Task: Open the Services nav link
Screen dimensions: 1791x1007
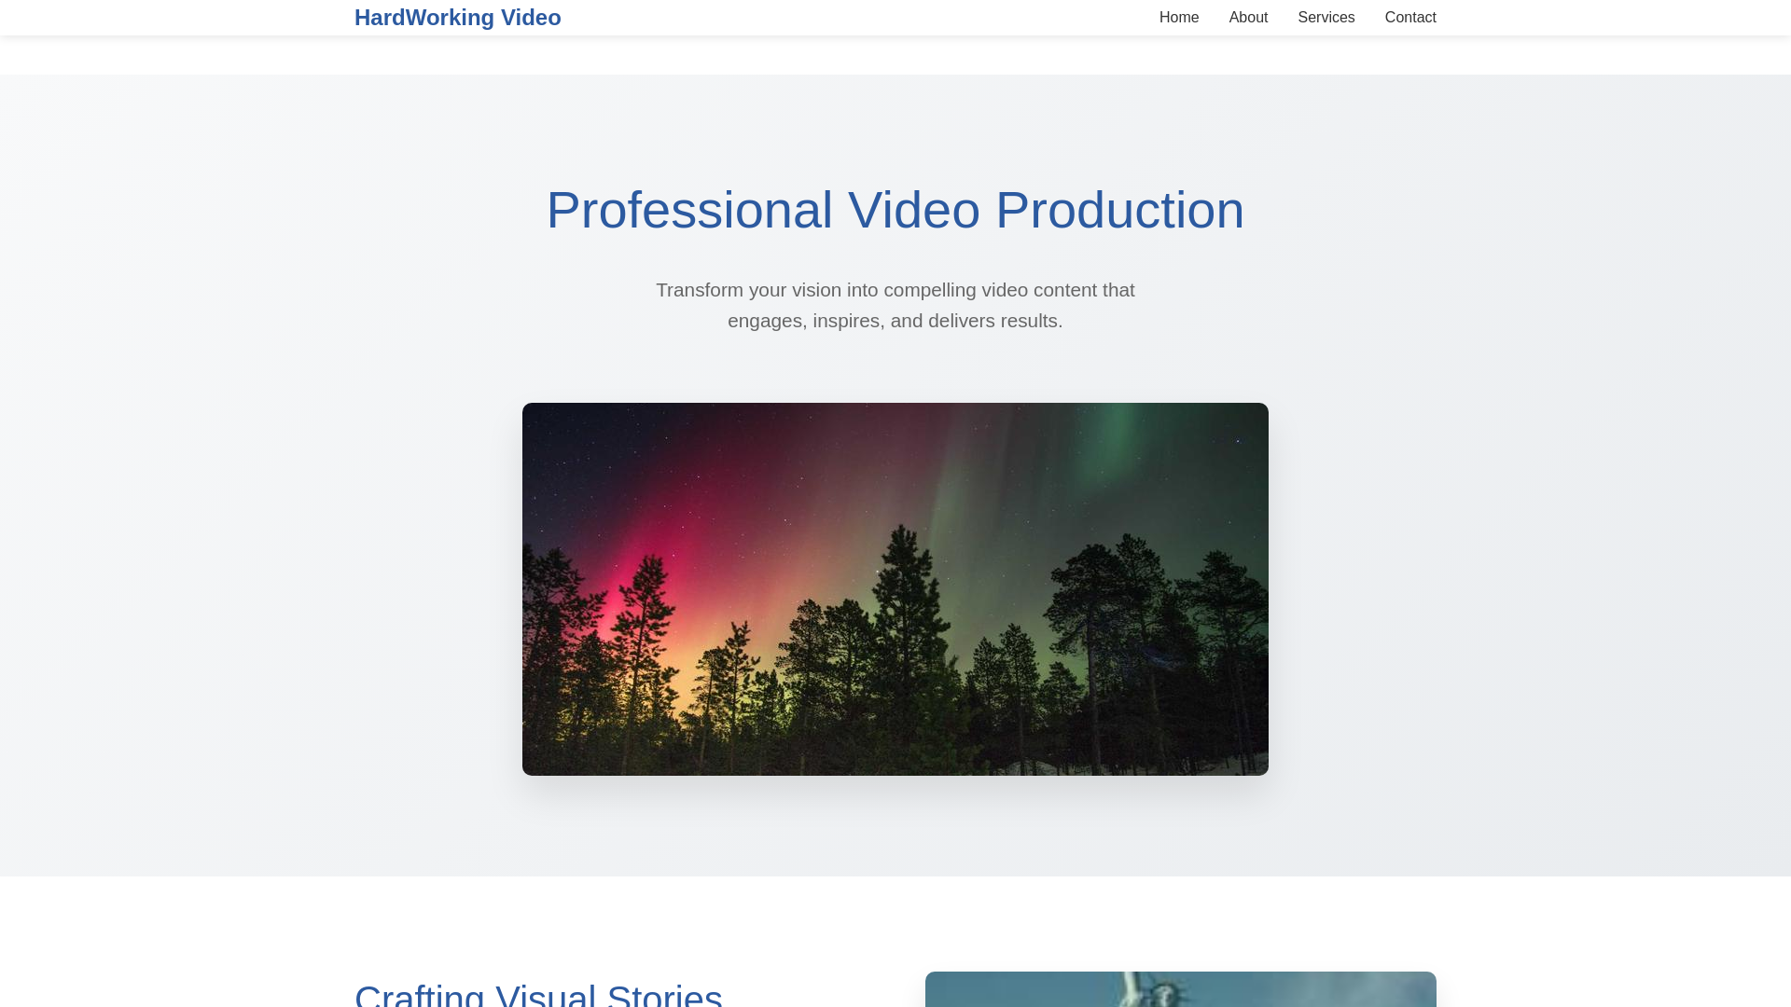Action: tap(1326, 18)
